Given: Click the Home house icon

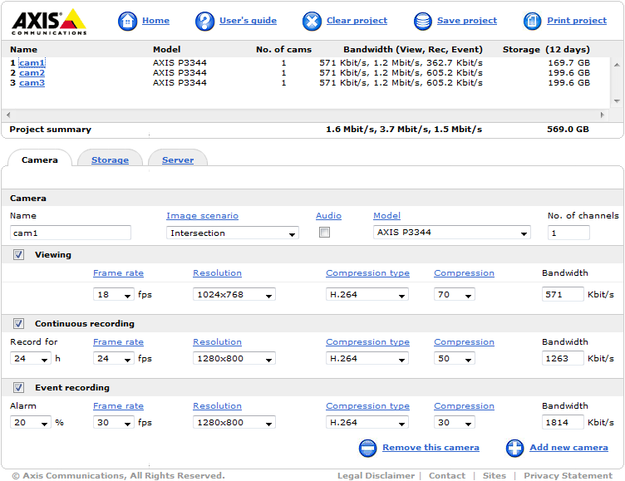Looking at the screenshot, I should (127, 21).
